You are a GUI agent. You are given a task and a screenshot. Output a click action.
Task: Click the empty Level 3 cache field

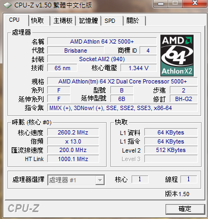pyautogui.click(x=171, y=159)
